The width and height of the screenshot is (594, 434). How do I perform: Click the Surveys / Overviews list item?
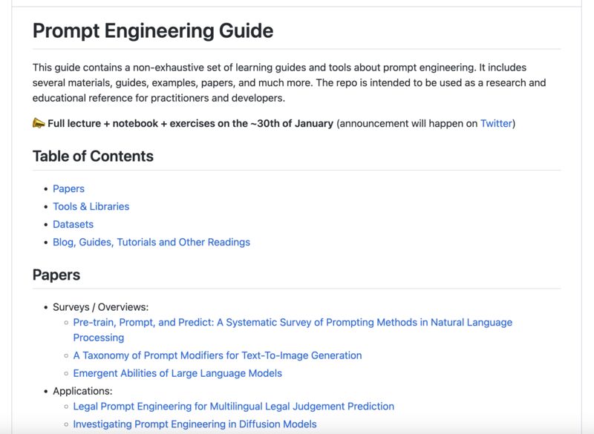(101, 307)
